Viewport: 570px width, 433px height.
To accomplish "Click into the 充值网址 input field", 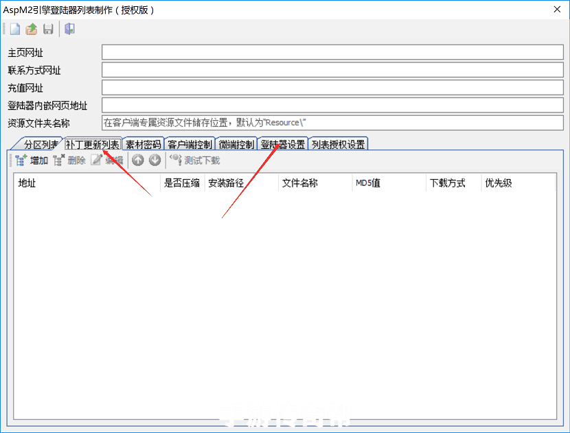I will coord(332,88).
